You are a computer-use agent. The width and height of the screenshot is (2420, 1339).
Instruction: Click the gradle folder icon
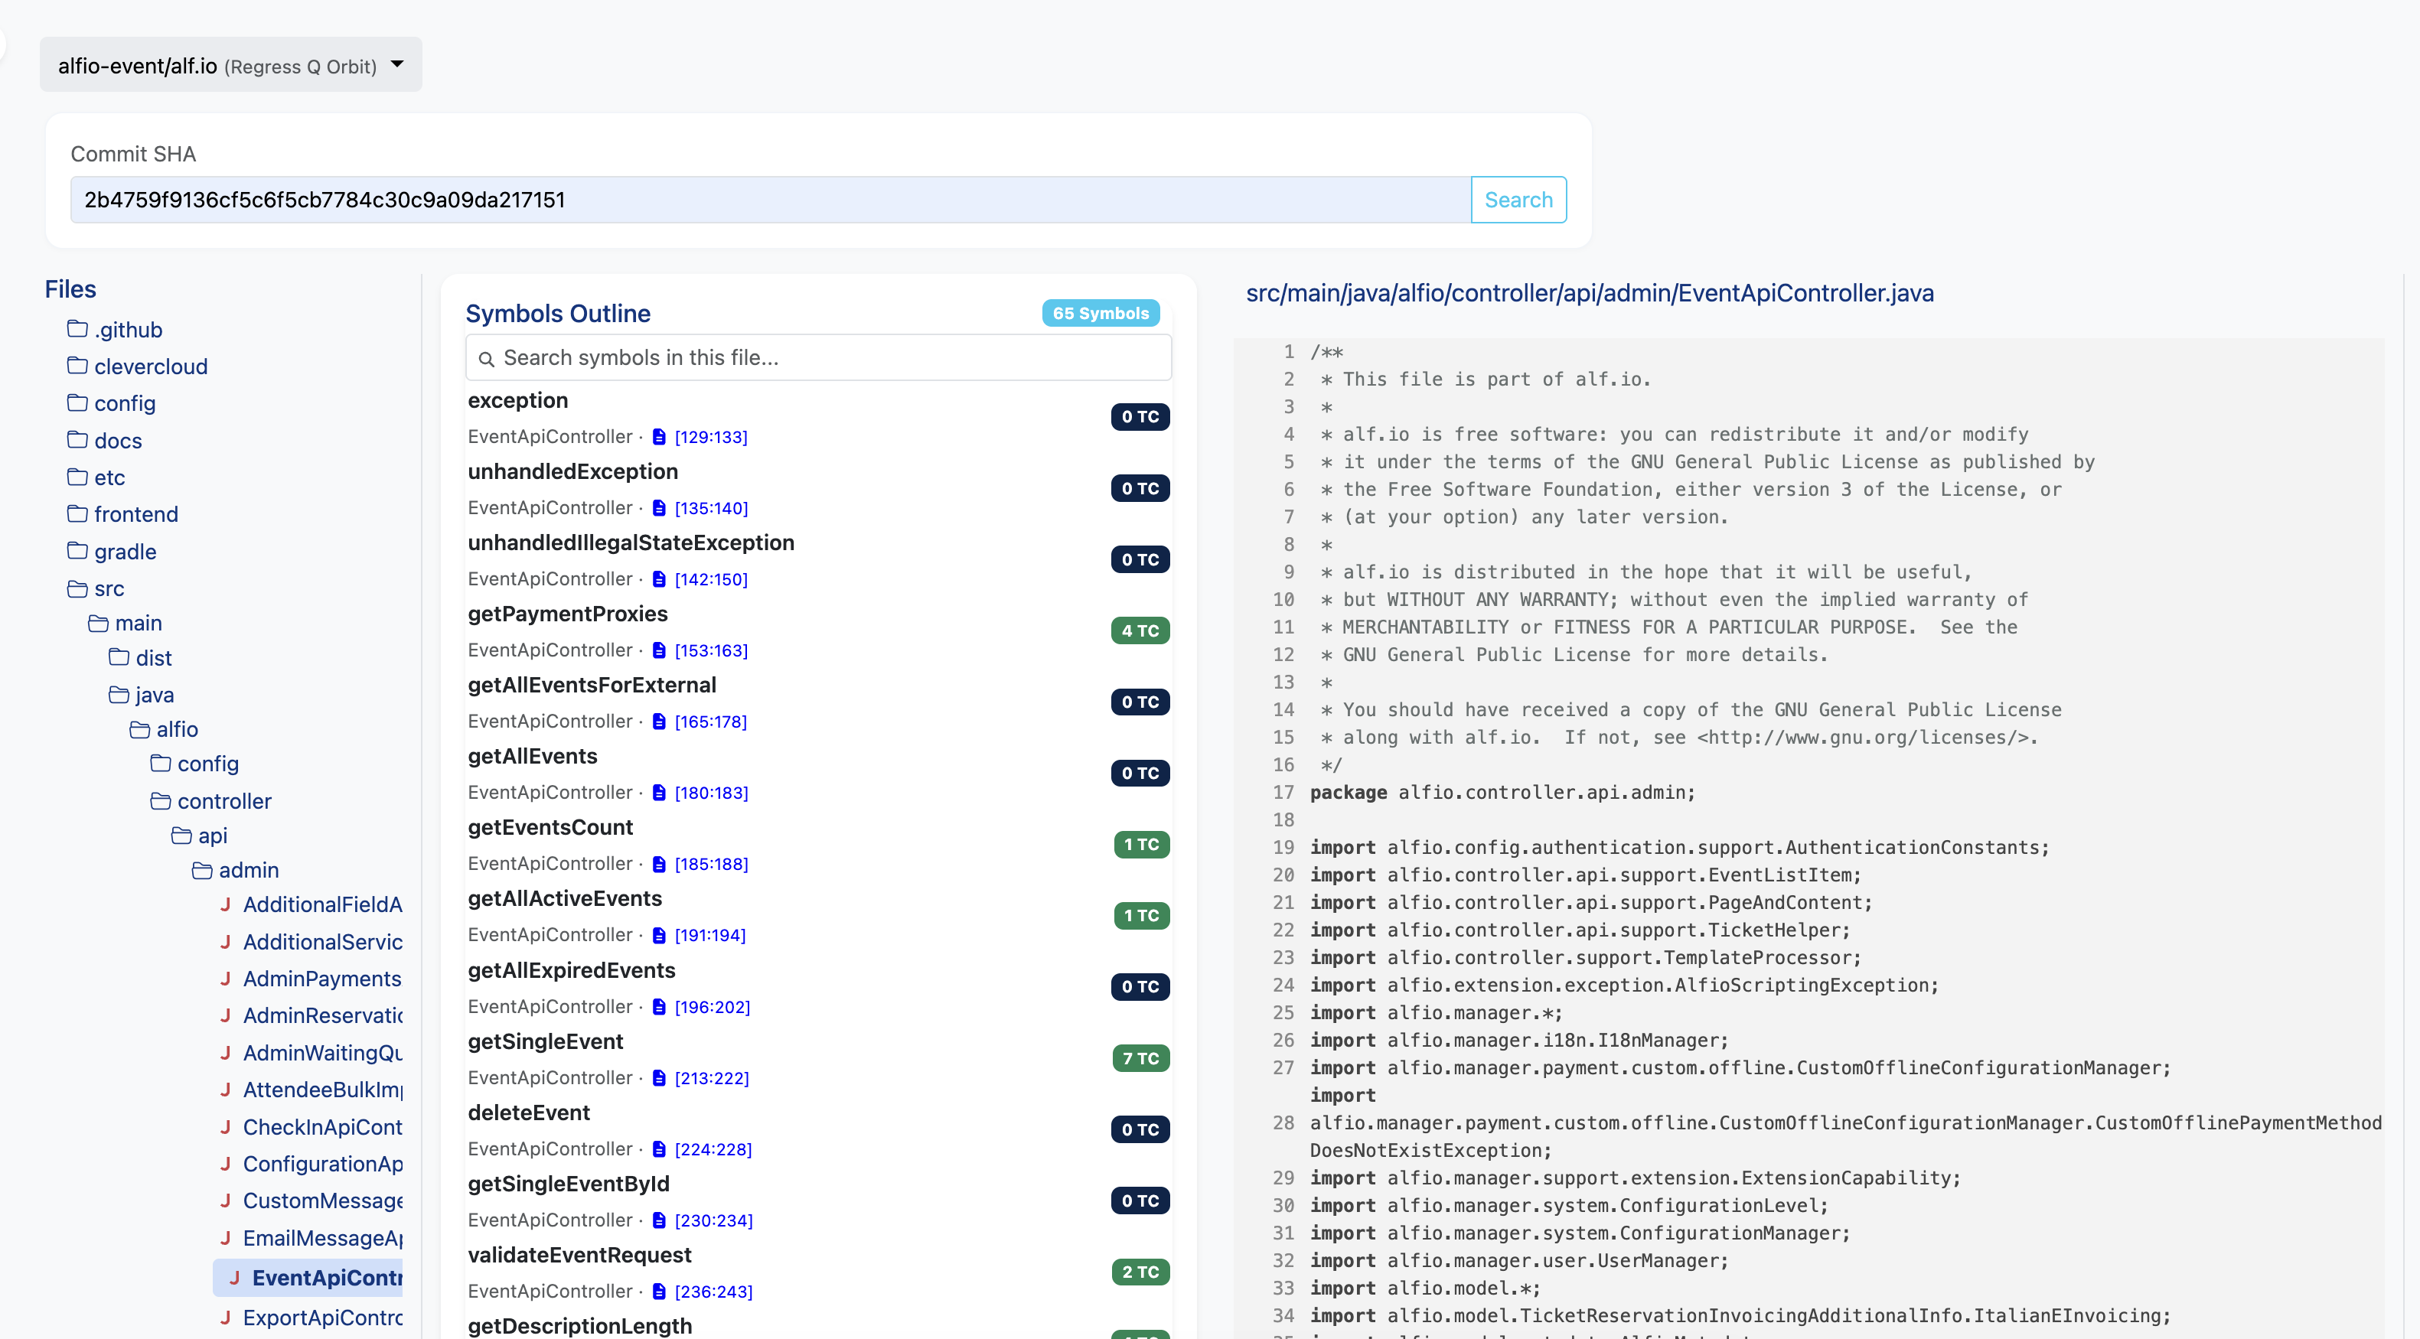(x=77, y=550)
